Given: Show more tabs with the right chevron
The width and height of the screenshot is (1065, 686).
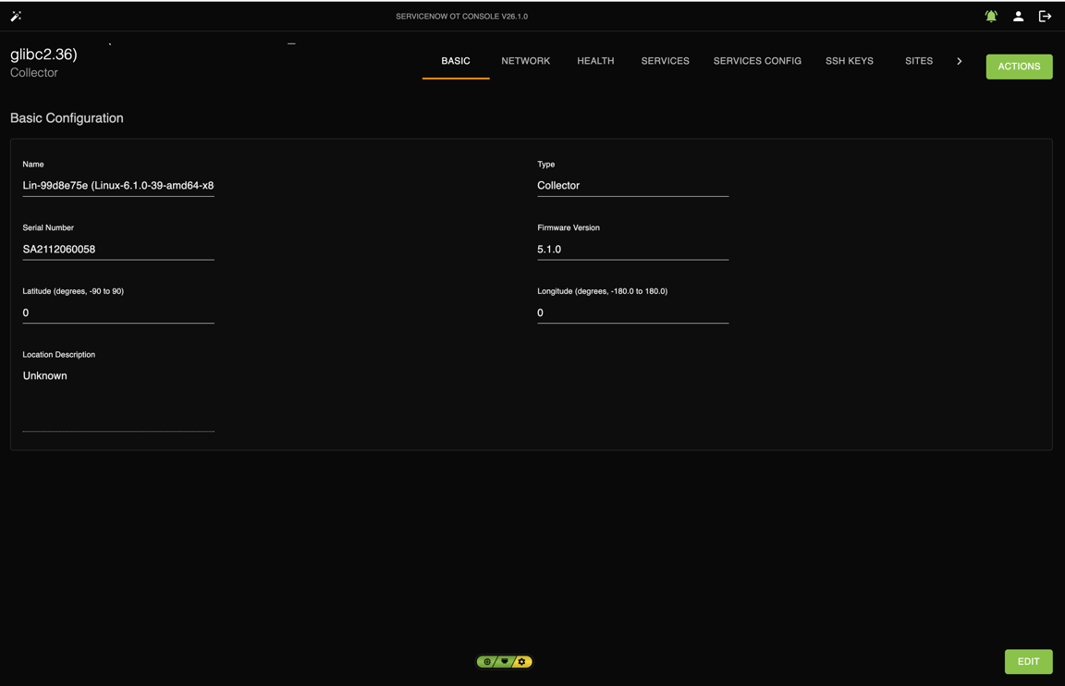Looking at the screenshot, I should point(959,61).
